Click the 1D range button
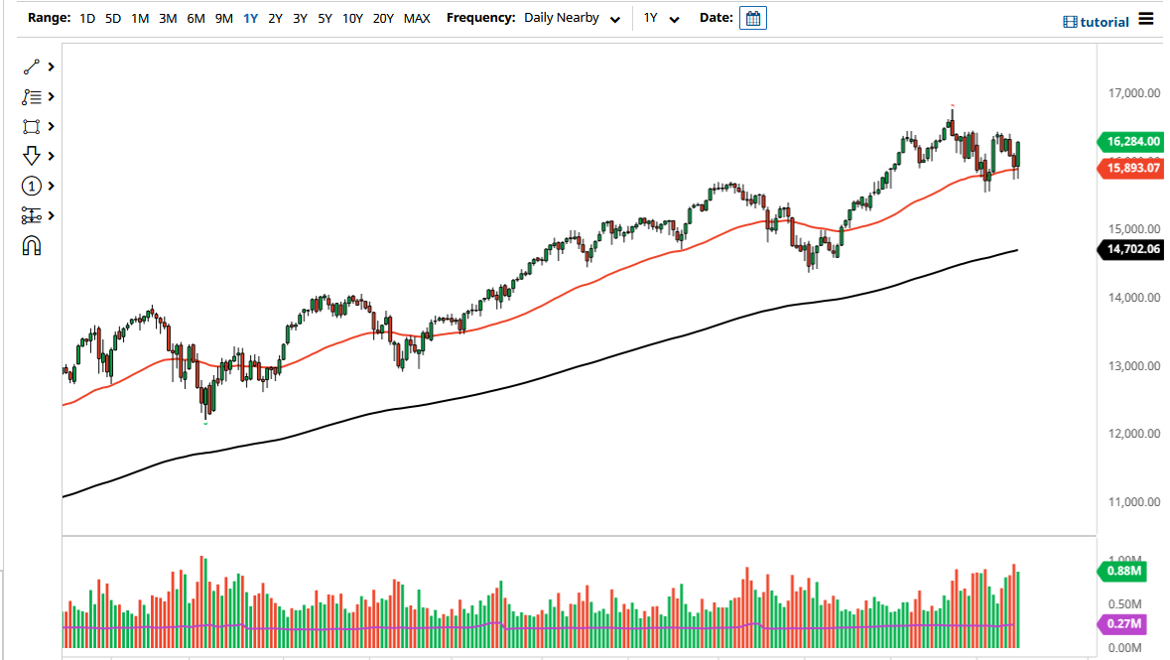This screenshot has width=1170, height=660. tap(86, 18)
